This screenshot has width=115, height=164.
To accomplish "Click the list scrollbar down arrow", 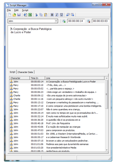I will coord(107,150).
